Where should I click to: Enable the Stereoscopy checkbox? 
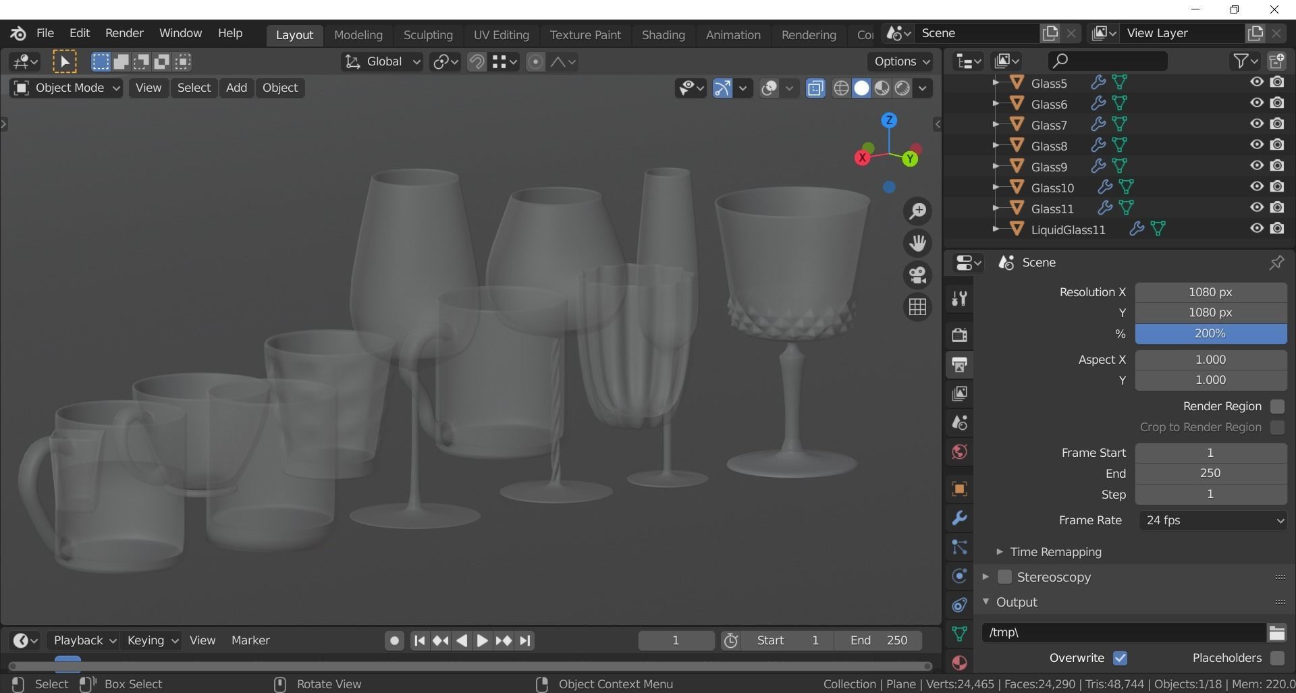pos(1004,577)
